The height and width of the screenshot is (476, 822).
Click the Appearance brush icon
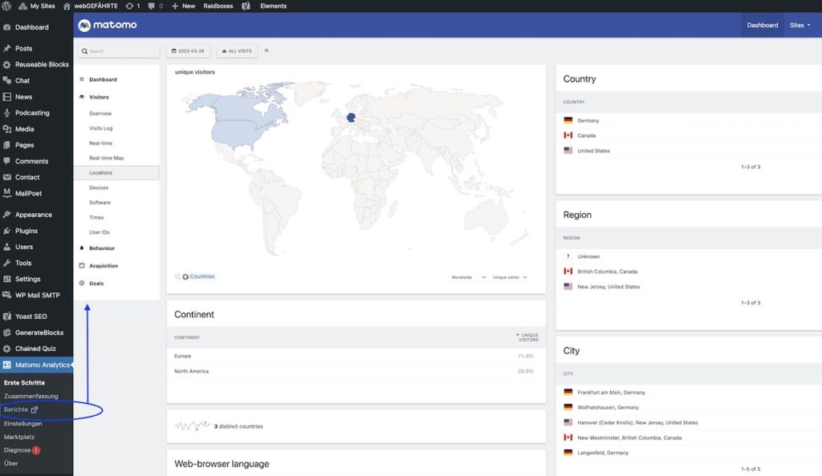[6, 215]
